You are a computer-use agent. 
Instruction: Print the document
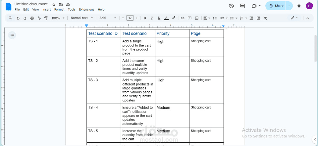coord(32,18)
